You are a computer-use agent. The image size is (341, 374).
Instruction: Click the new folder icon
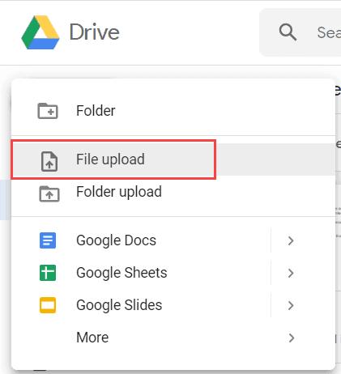pos(48,111)
